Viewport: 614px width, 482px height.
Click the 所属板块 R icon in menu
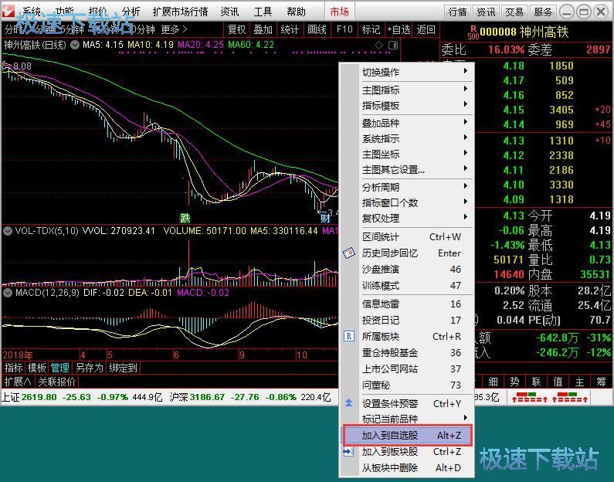pyautogui.click(x=349, y=337)
